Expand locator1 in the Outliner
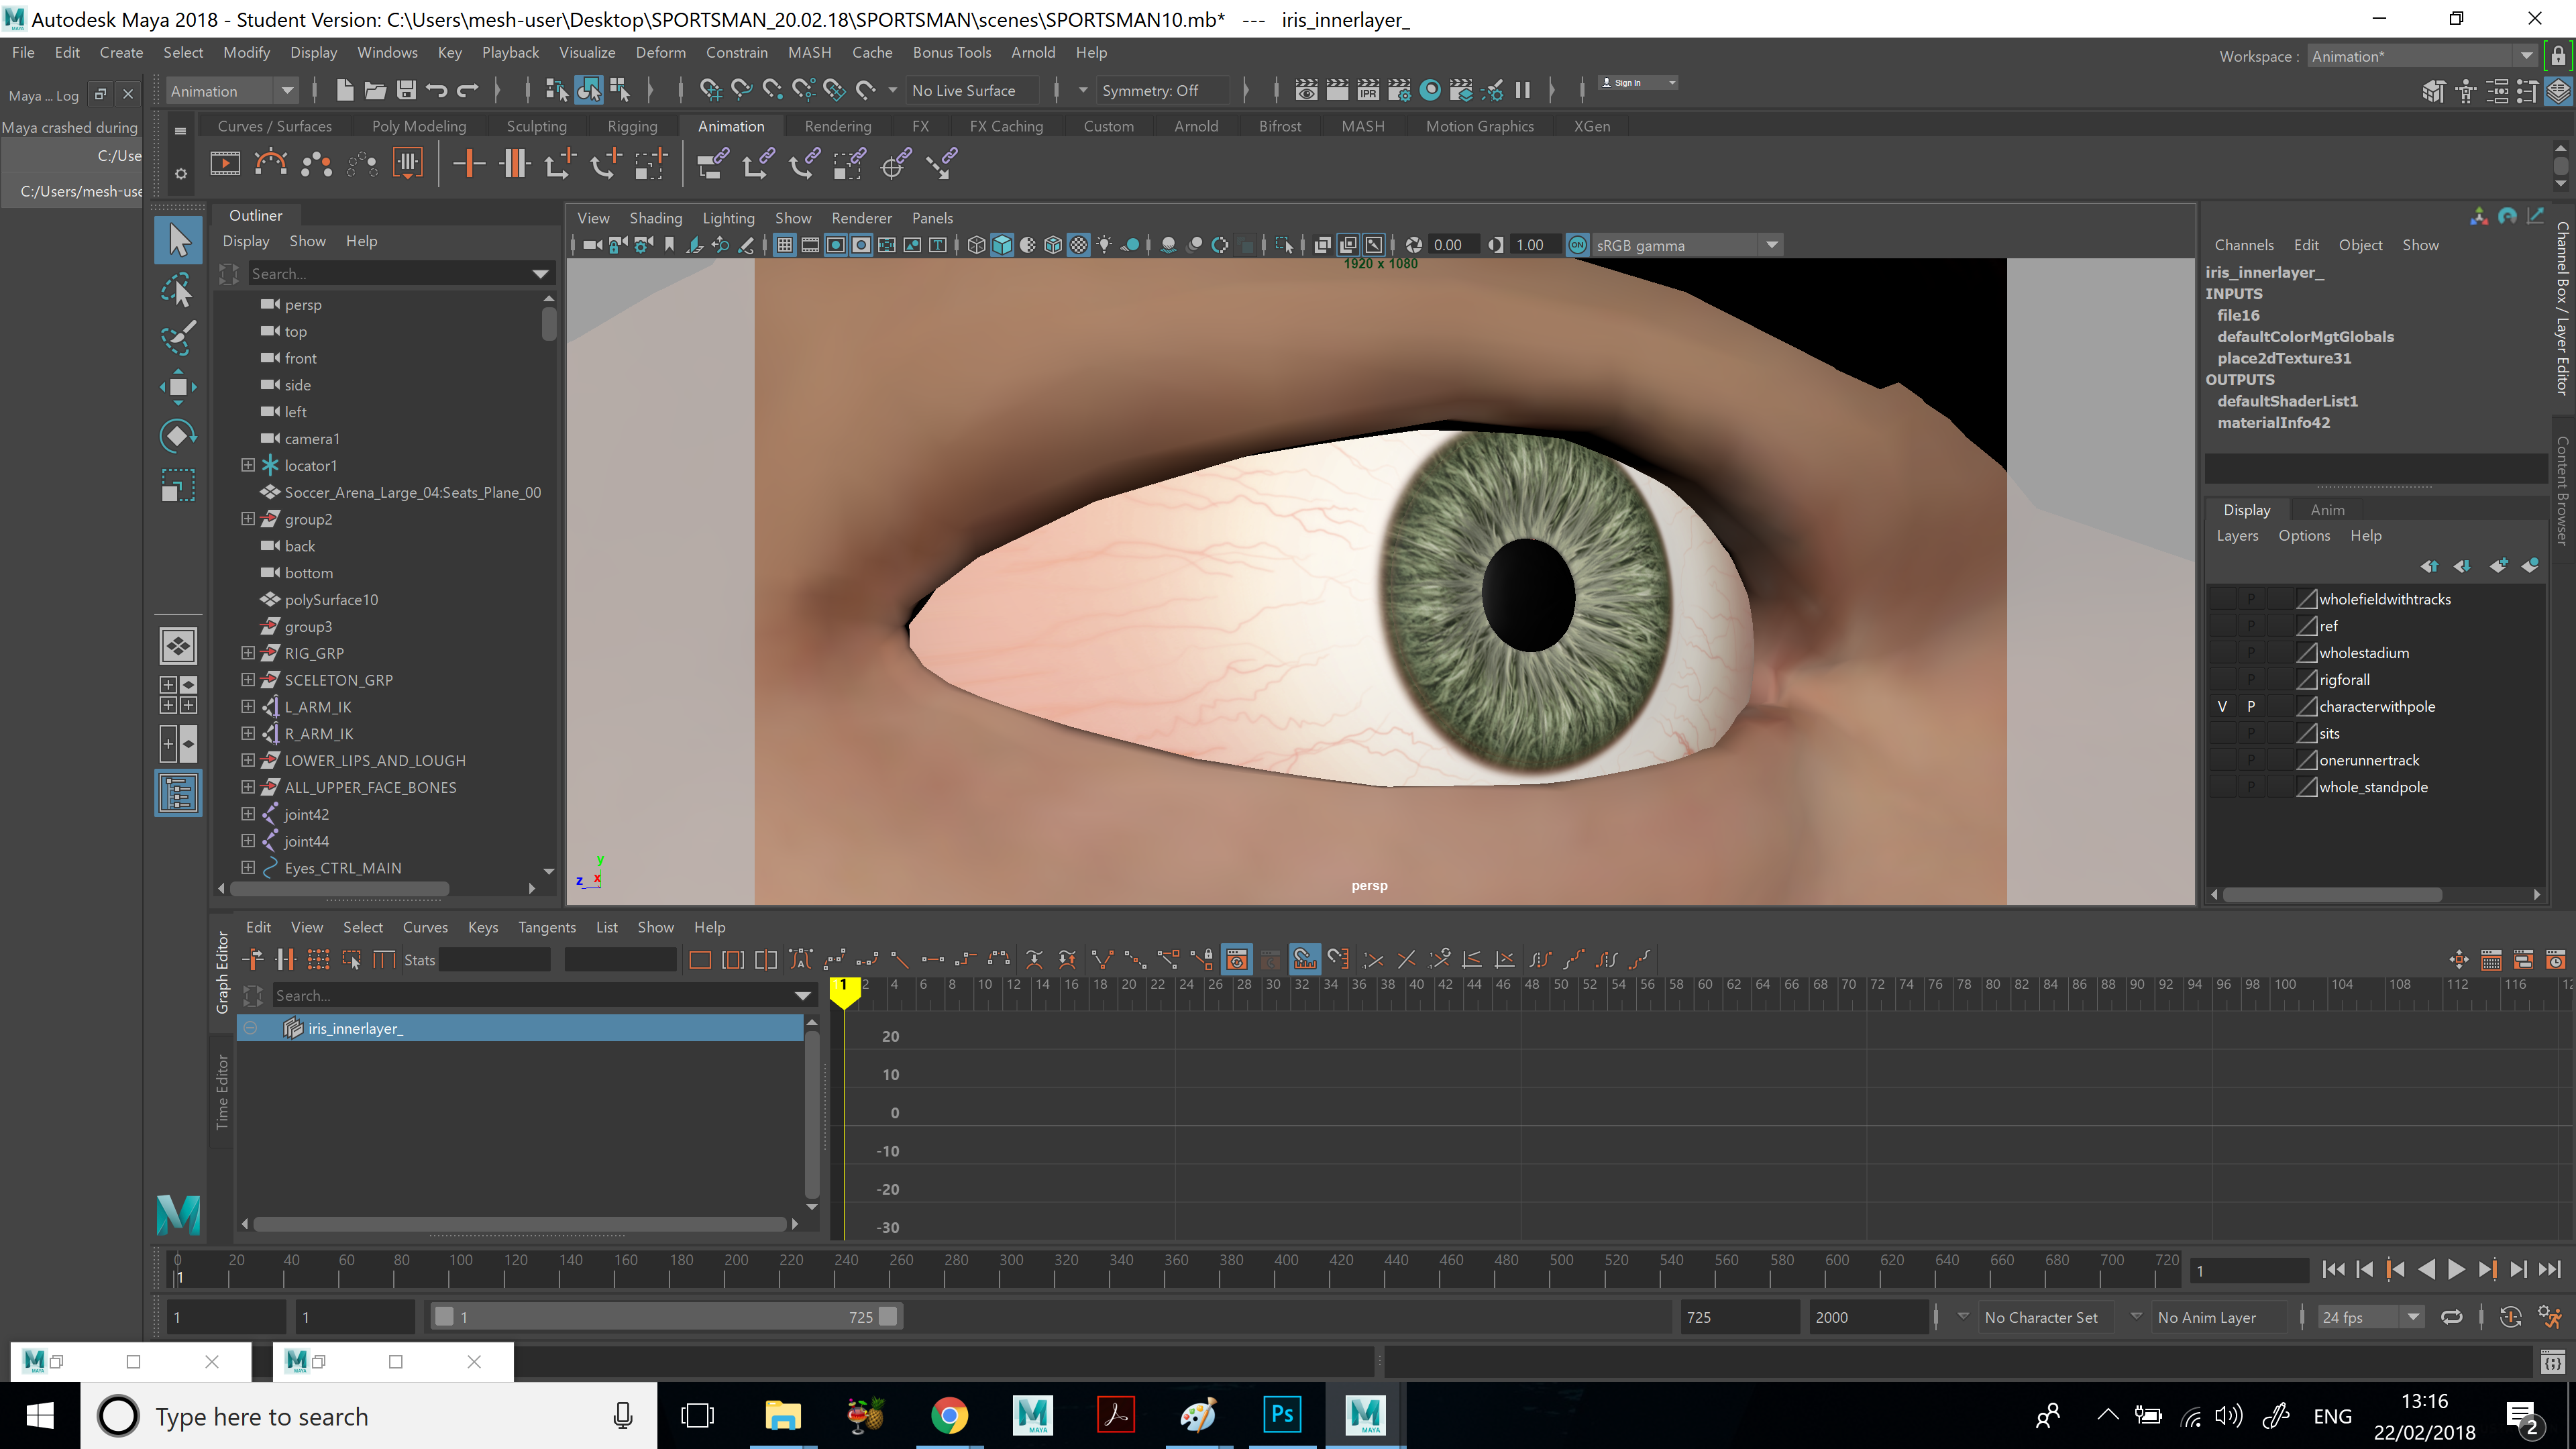Image resolution: width=2576 pixels, height=1449 pixels. pyautogui.click(x=248, y=465)
